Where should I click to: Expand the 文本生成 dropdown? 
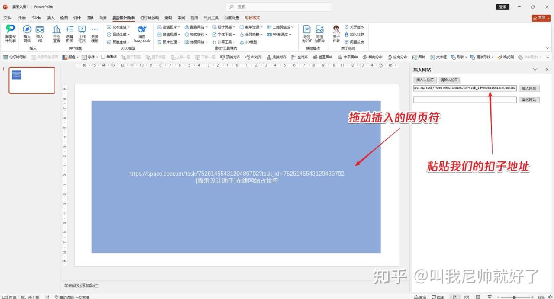pos(118,27)
